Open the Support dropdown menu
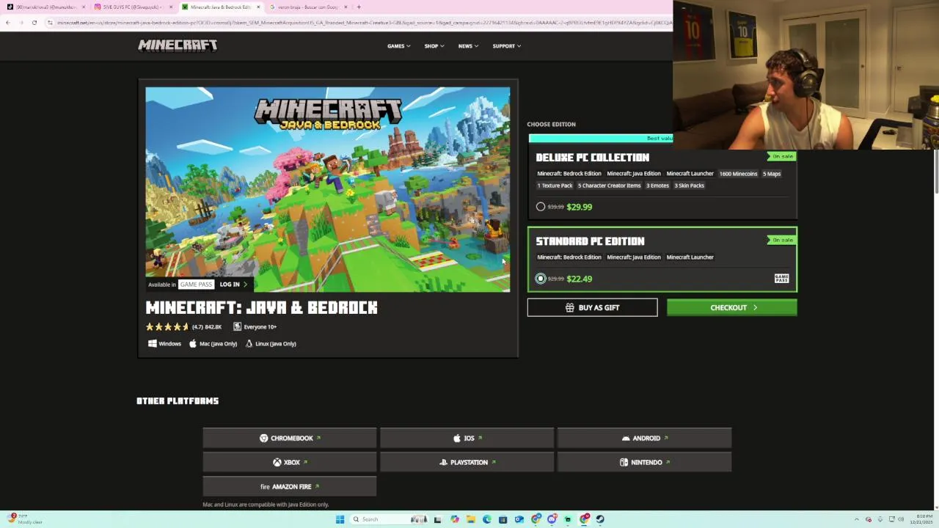This screenshot has height=528, width=939. (x=506, y=46)
